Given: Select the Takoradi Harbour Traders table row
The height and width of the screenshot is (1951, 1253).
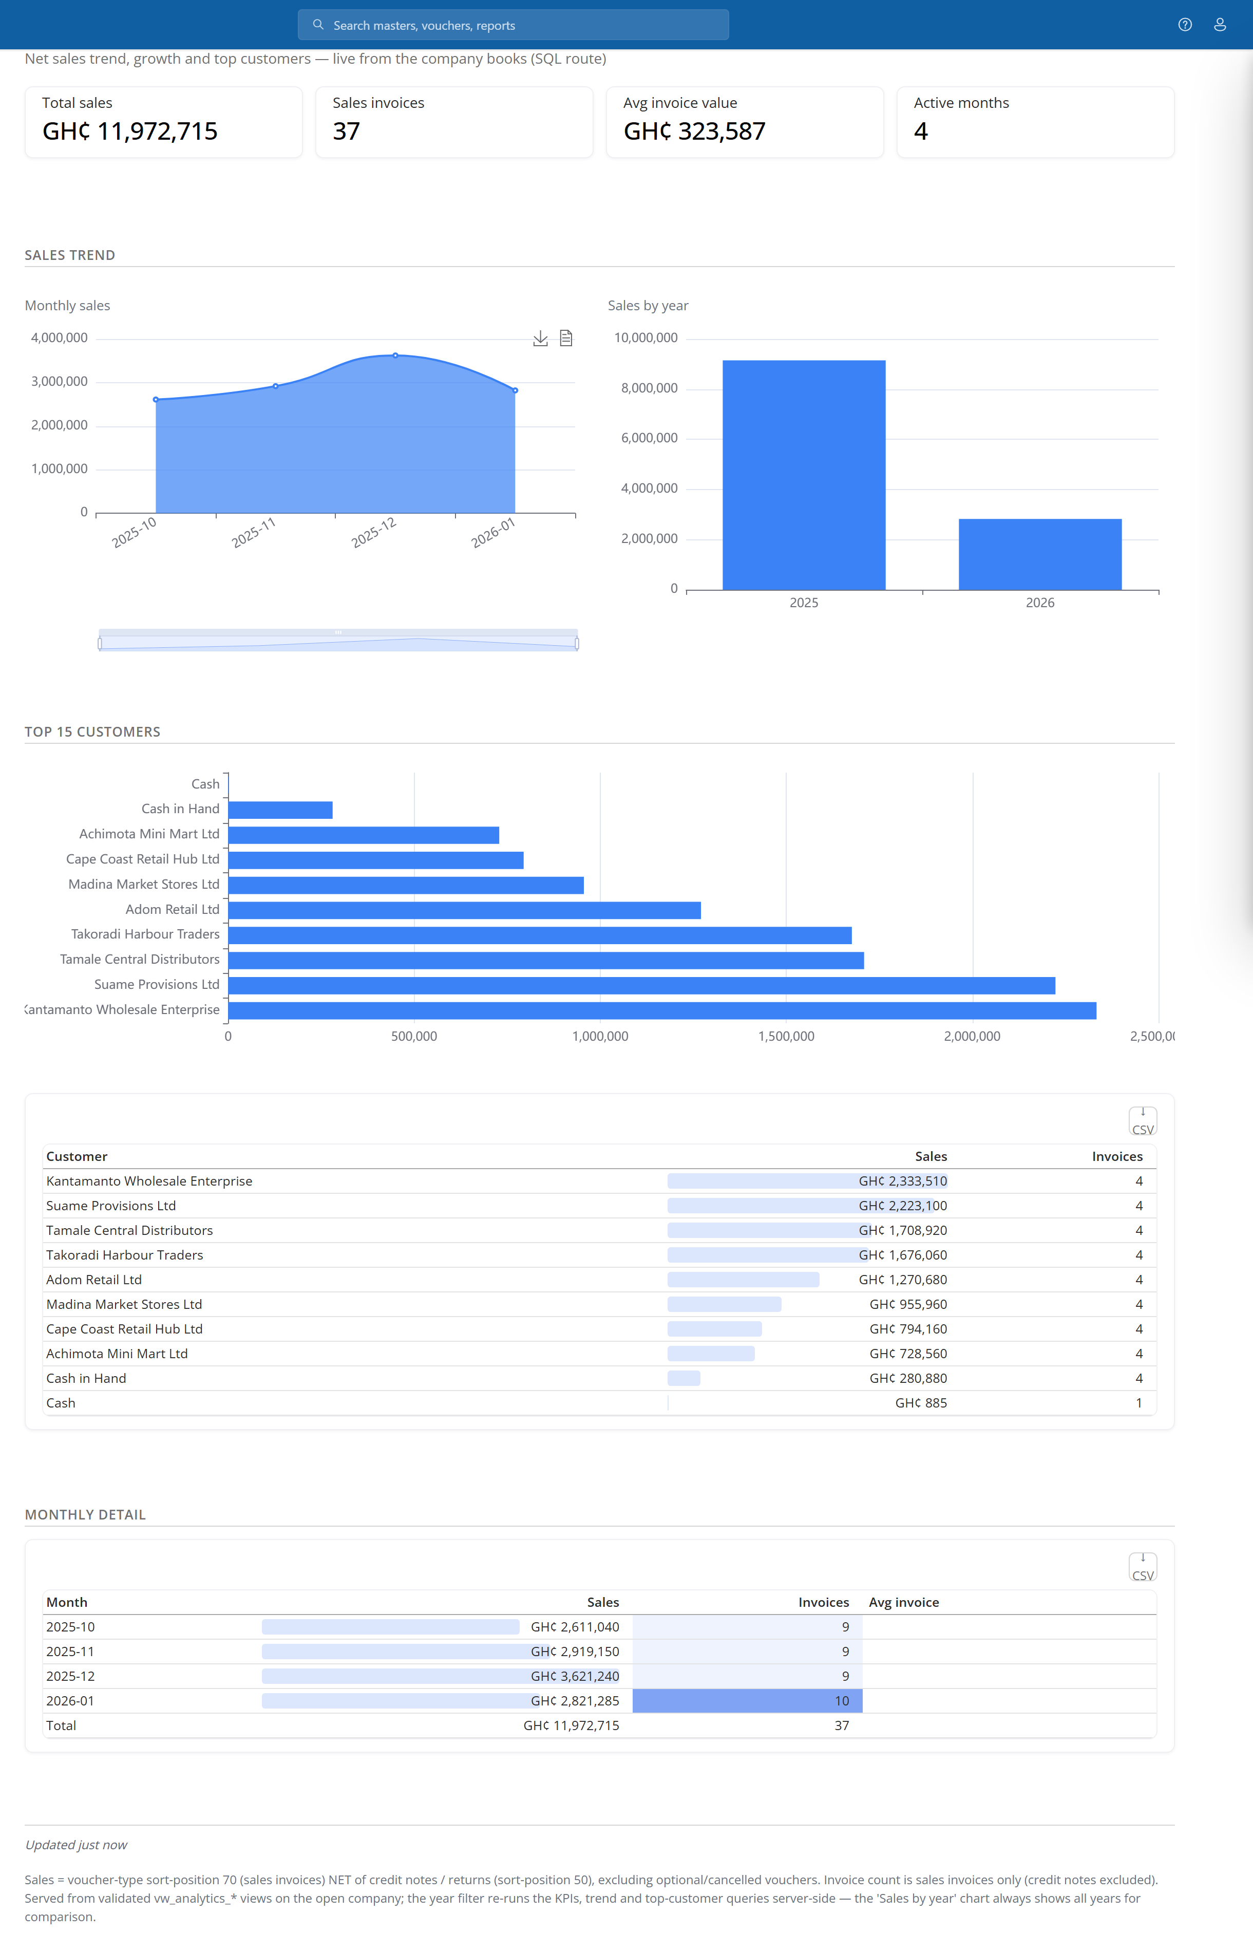Looking at the screenshot, I should point(600,1255).
